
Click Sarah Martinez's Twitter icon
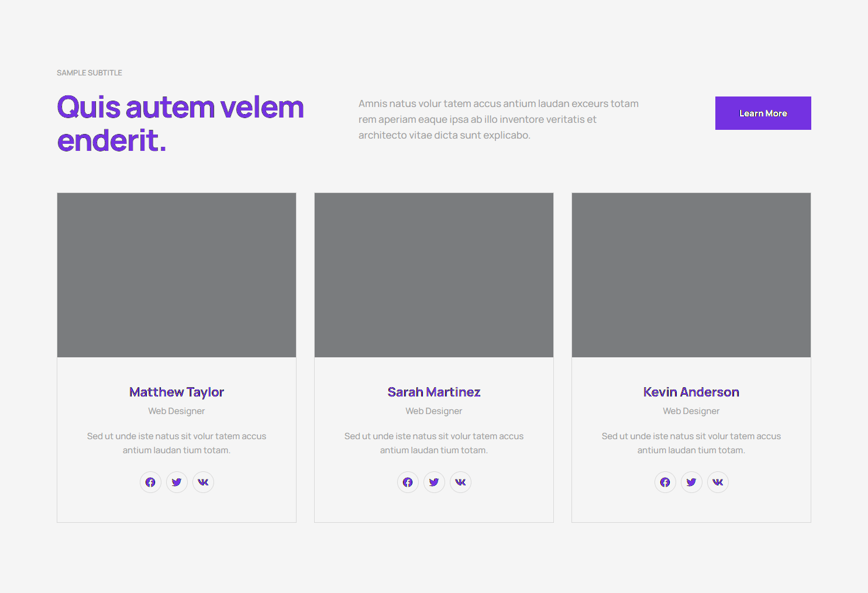434,482
